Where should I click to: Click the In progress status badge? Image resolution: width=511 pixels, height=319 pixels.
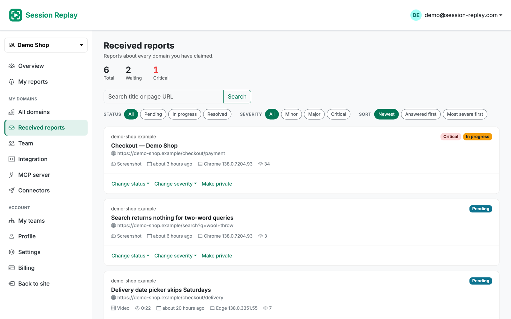point(477,137)
